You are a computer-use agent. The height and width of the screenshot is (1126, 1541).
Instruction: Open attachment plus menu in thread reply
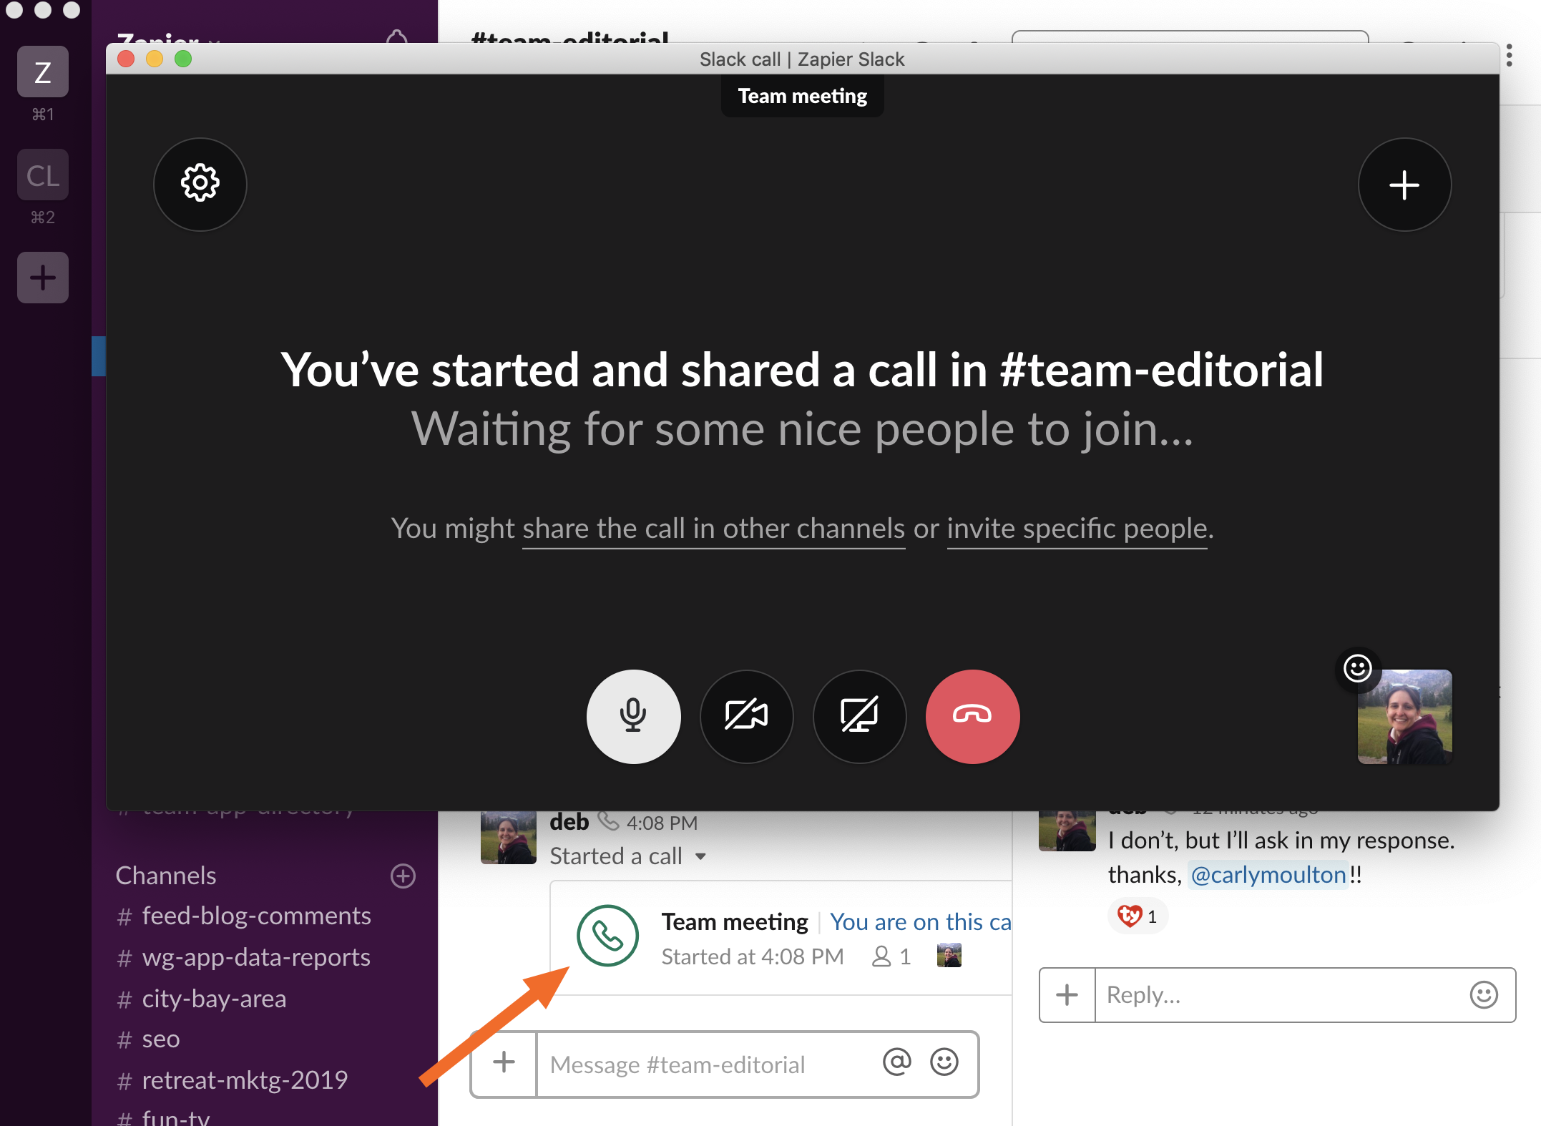point(1067,994)
